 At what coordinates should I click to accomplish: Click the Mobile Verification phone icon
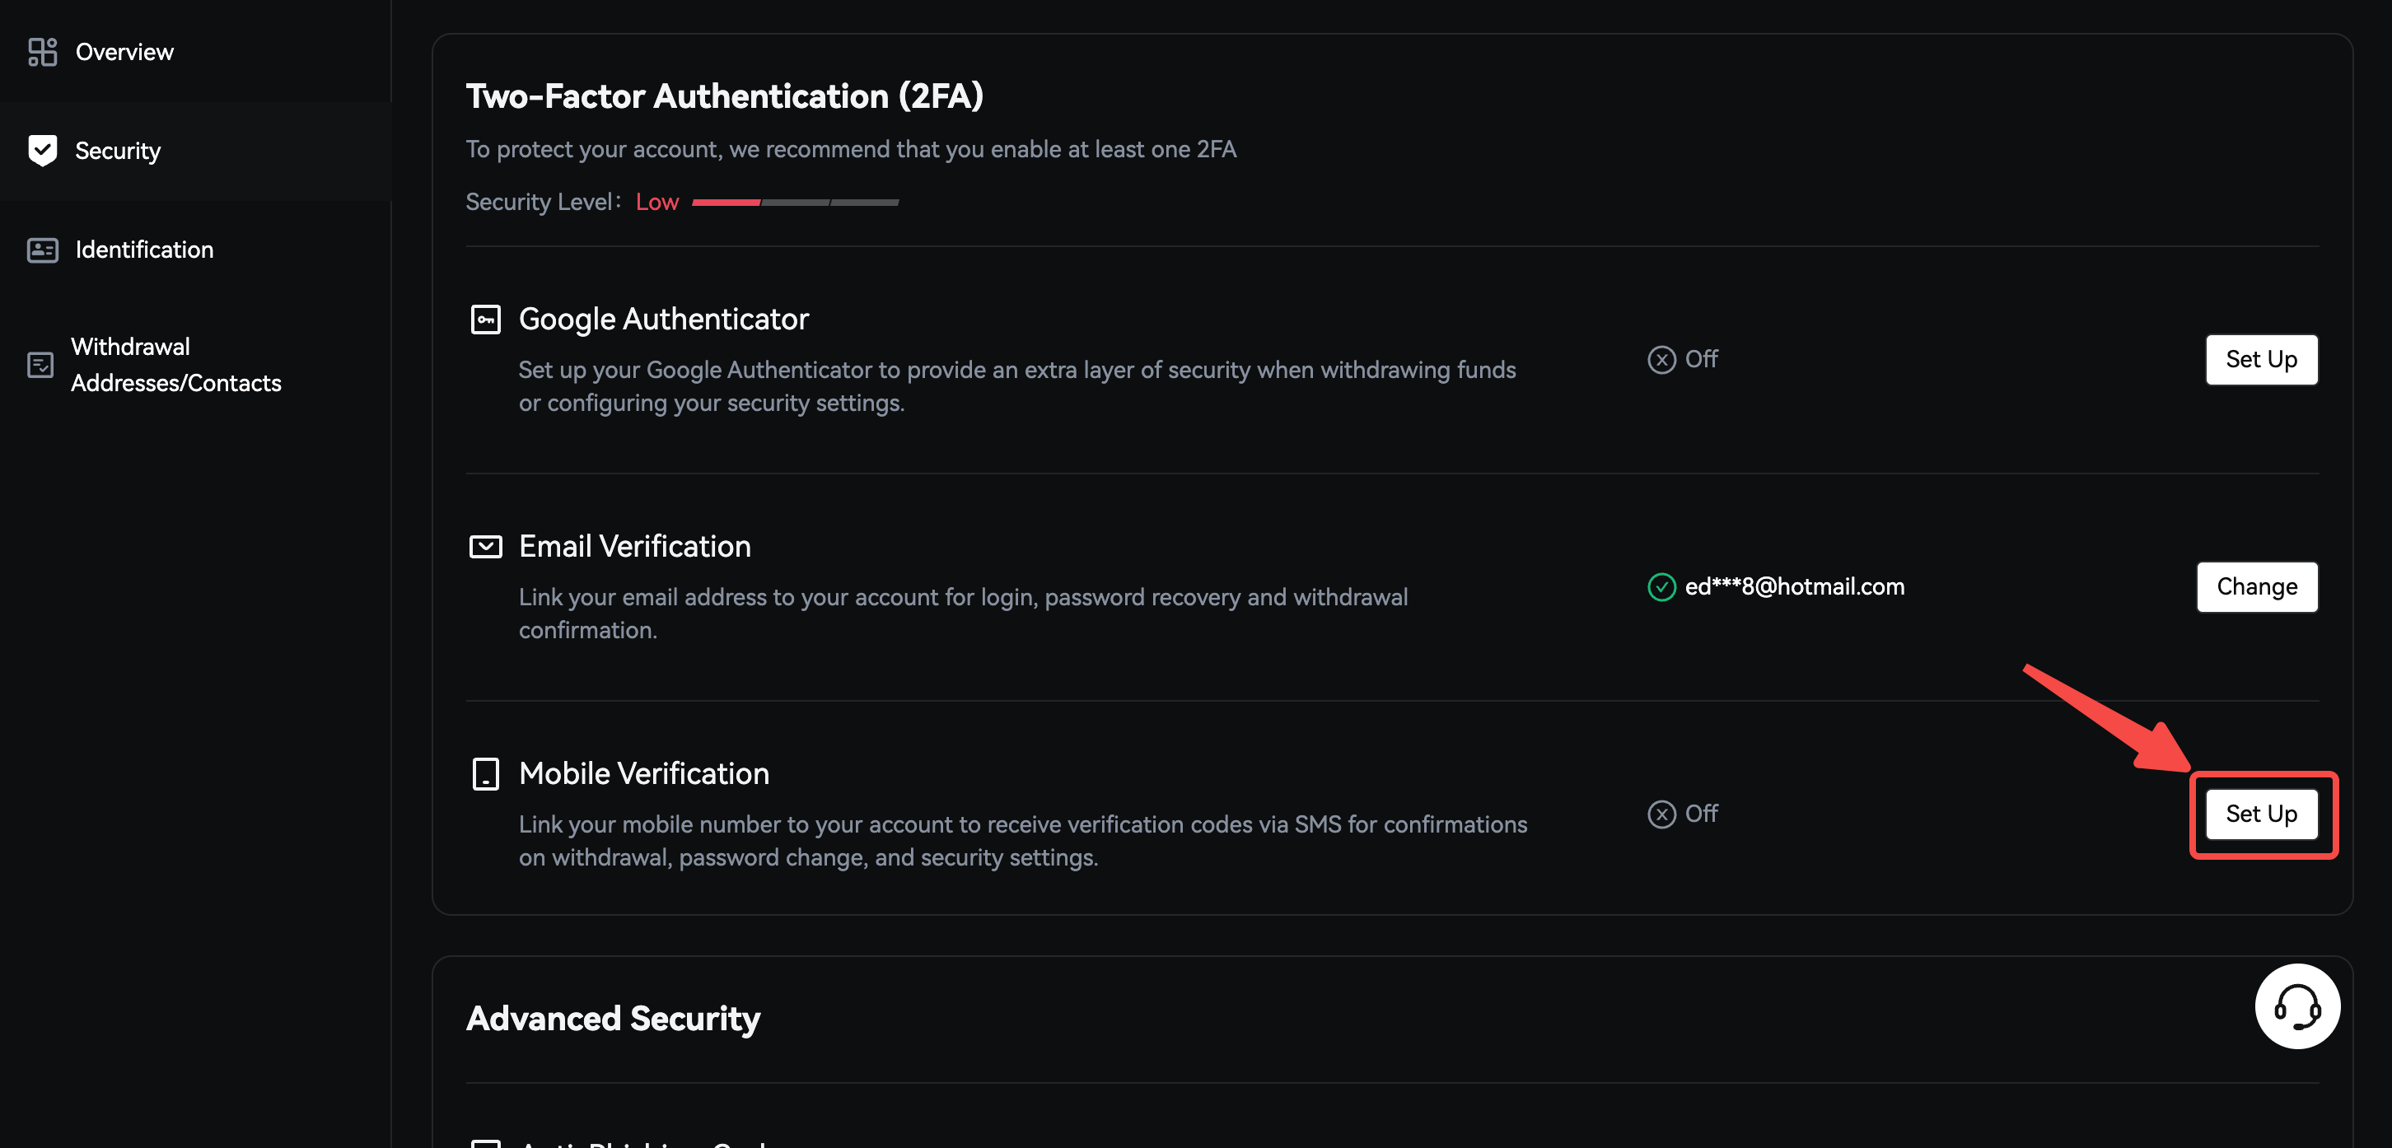tap(484, 774)
